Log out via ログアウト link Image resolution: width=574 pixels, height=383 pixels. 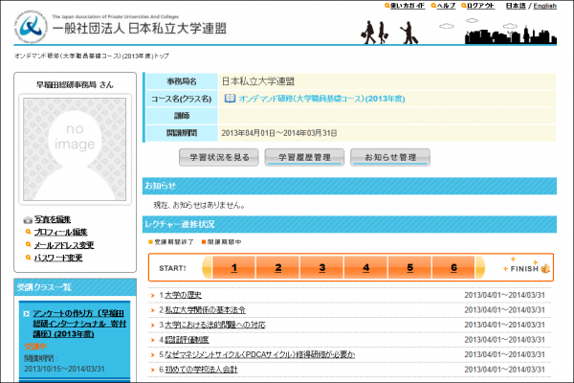click(x=480, y=6)
